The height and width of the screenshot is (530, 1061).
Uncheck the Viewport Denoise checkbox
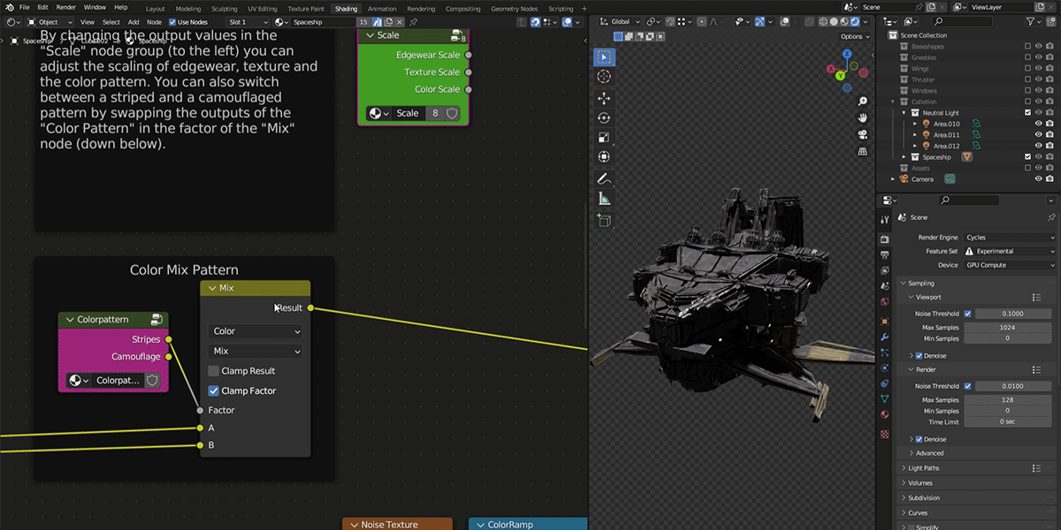(x=920, y=356)
